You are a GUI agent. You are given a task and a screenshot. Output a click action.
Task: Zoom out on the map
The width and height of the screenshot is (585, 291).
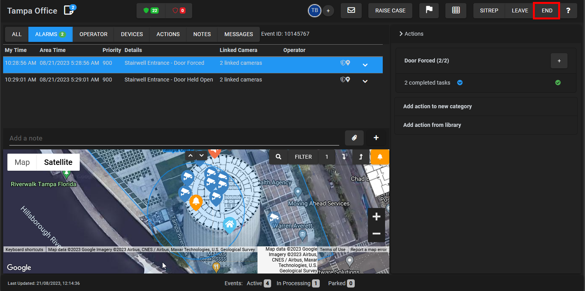(x=377, y=234)
